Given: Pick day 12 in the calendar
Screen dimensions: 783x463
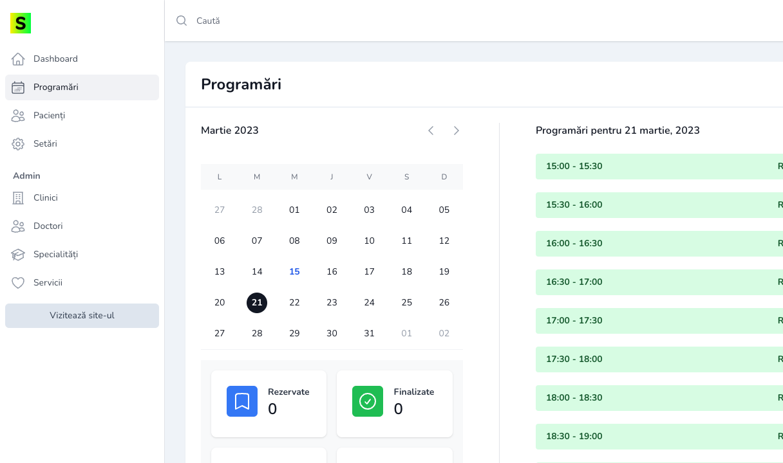Looking at the screenshot, I should pos(444,241).
